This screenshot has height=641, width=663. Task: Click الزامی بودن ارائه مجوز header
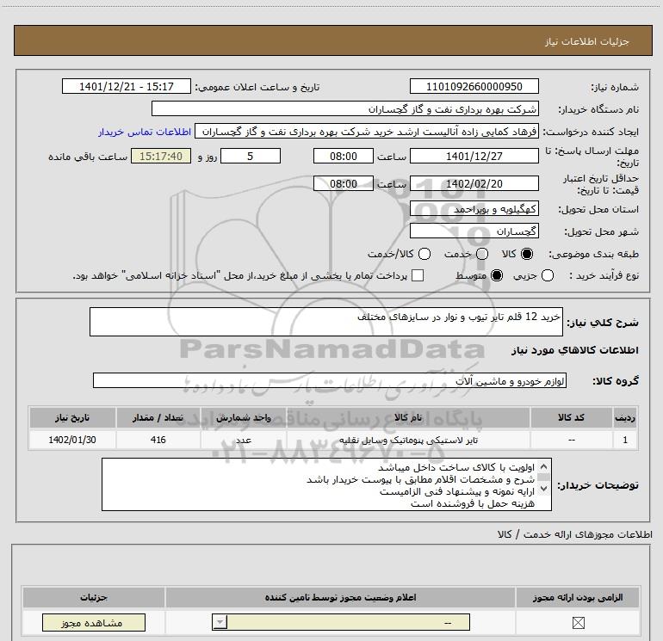point(578,597)
